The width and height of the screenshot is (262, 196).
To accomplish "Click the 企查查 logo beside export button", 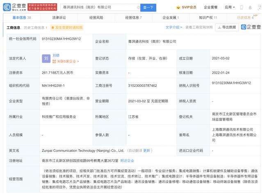I will 251,27.
